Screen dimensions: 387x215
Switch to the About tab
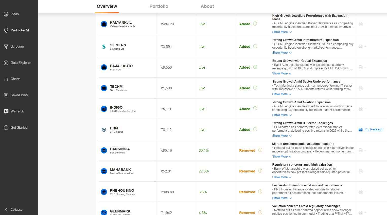(207, 6)
